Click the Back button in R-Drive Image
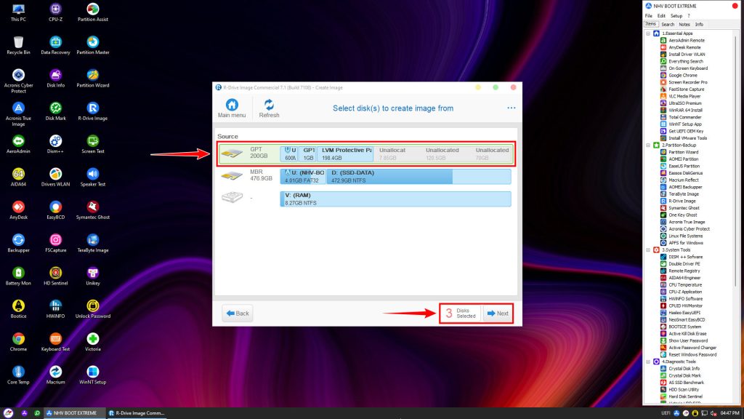The height and width of the screenshot is (419, 744). click(238, 313)
